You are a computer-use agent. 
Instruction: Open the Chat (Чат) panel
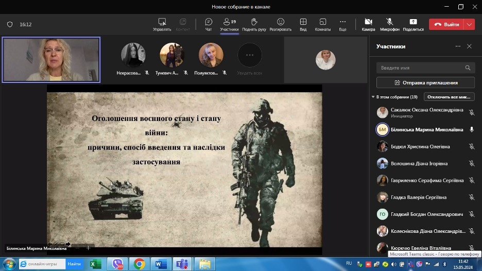click(209, 24)
